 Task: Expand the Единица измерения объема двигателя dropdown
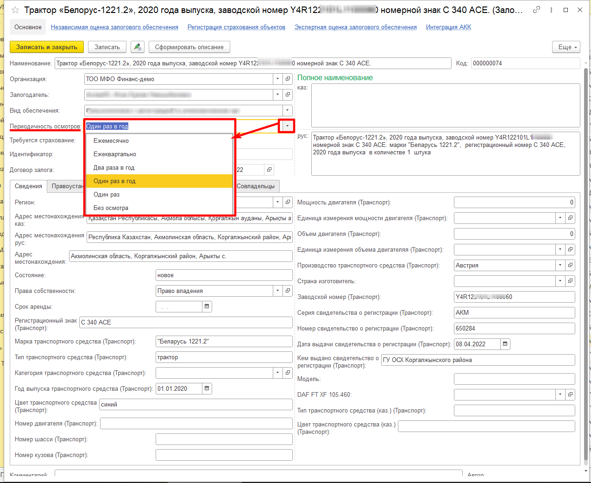(x=560, y=249)
